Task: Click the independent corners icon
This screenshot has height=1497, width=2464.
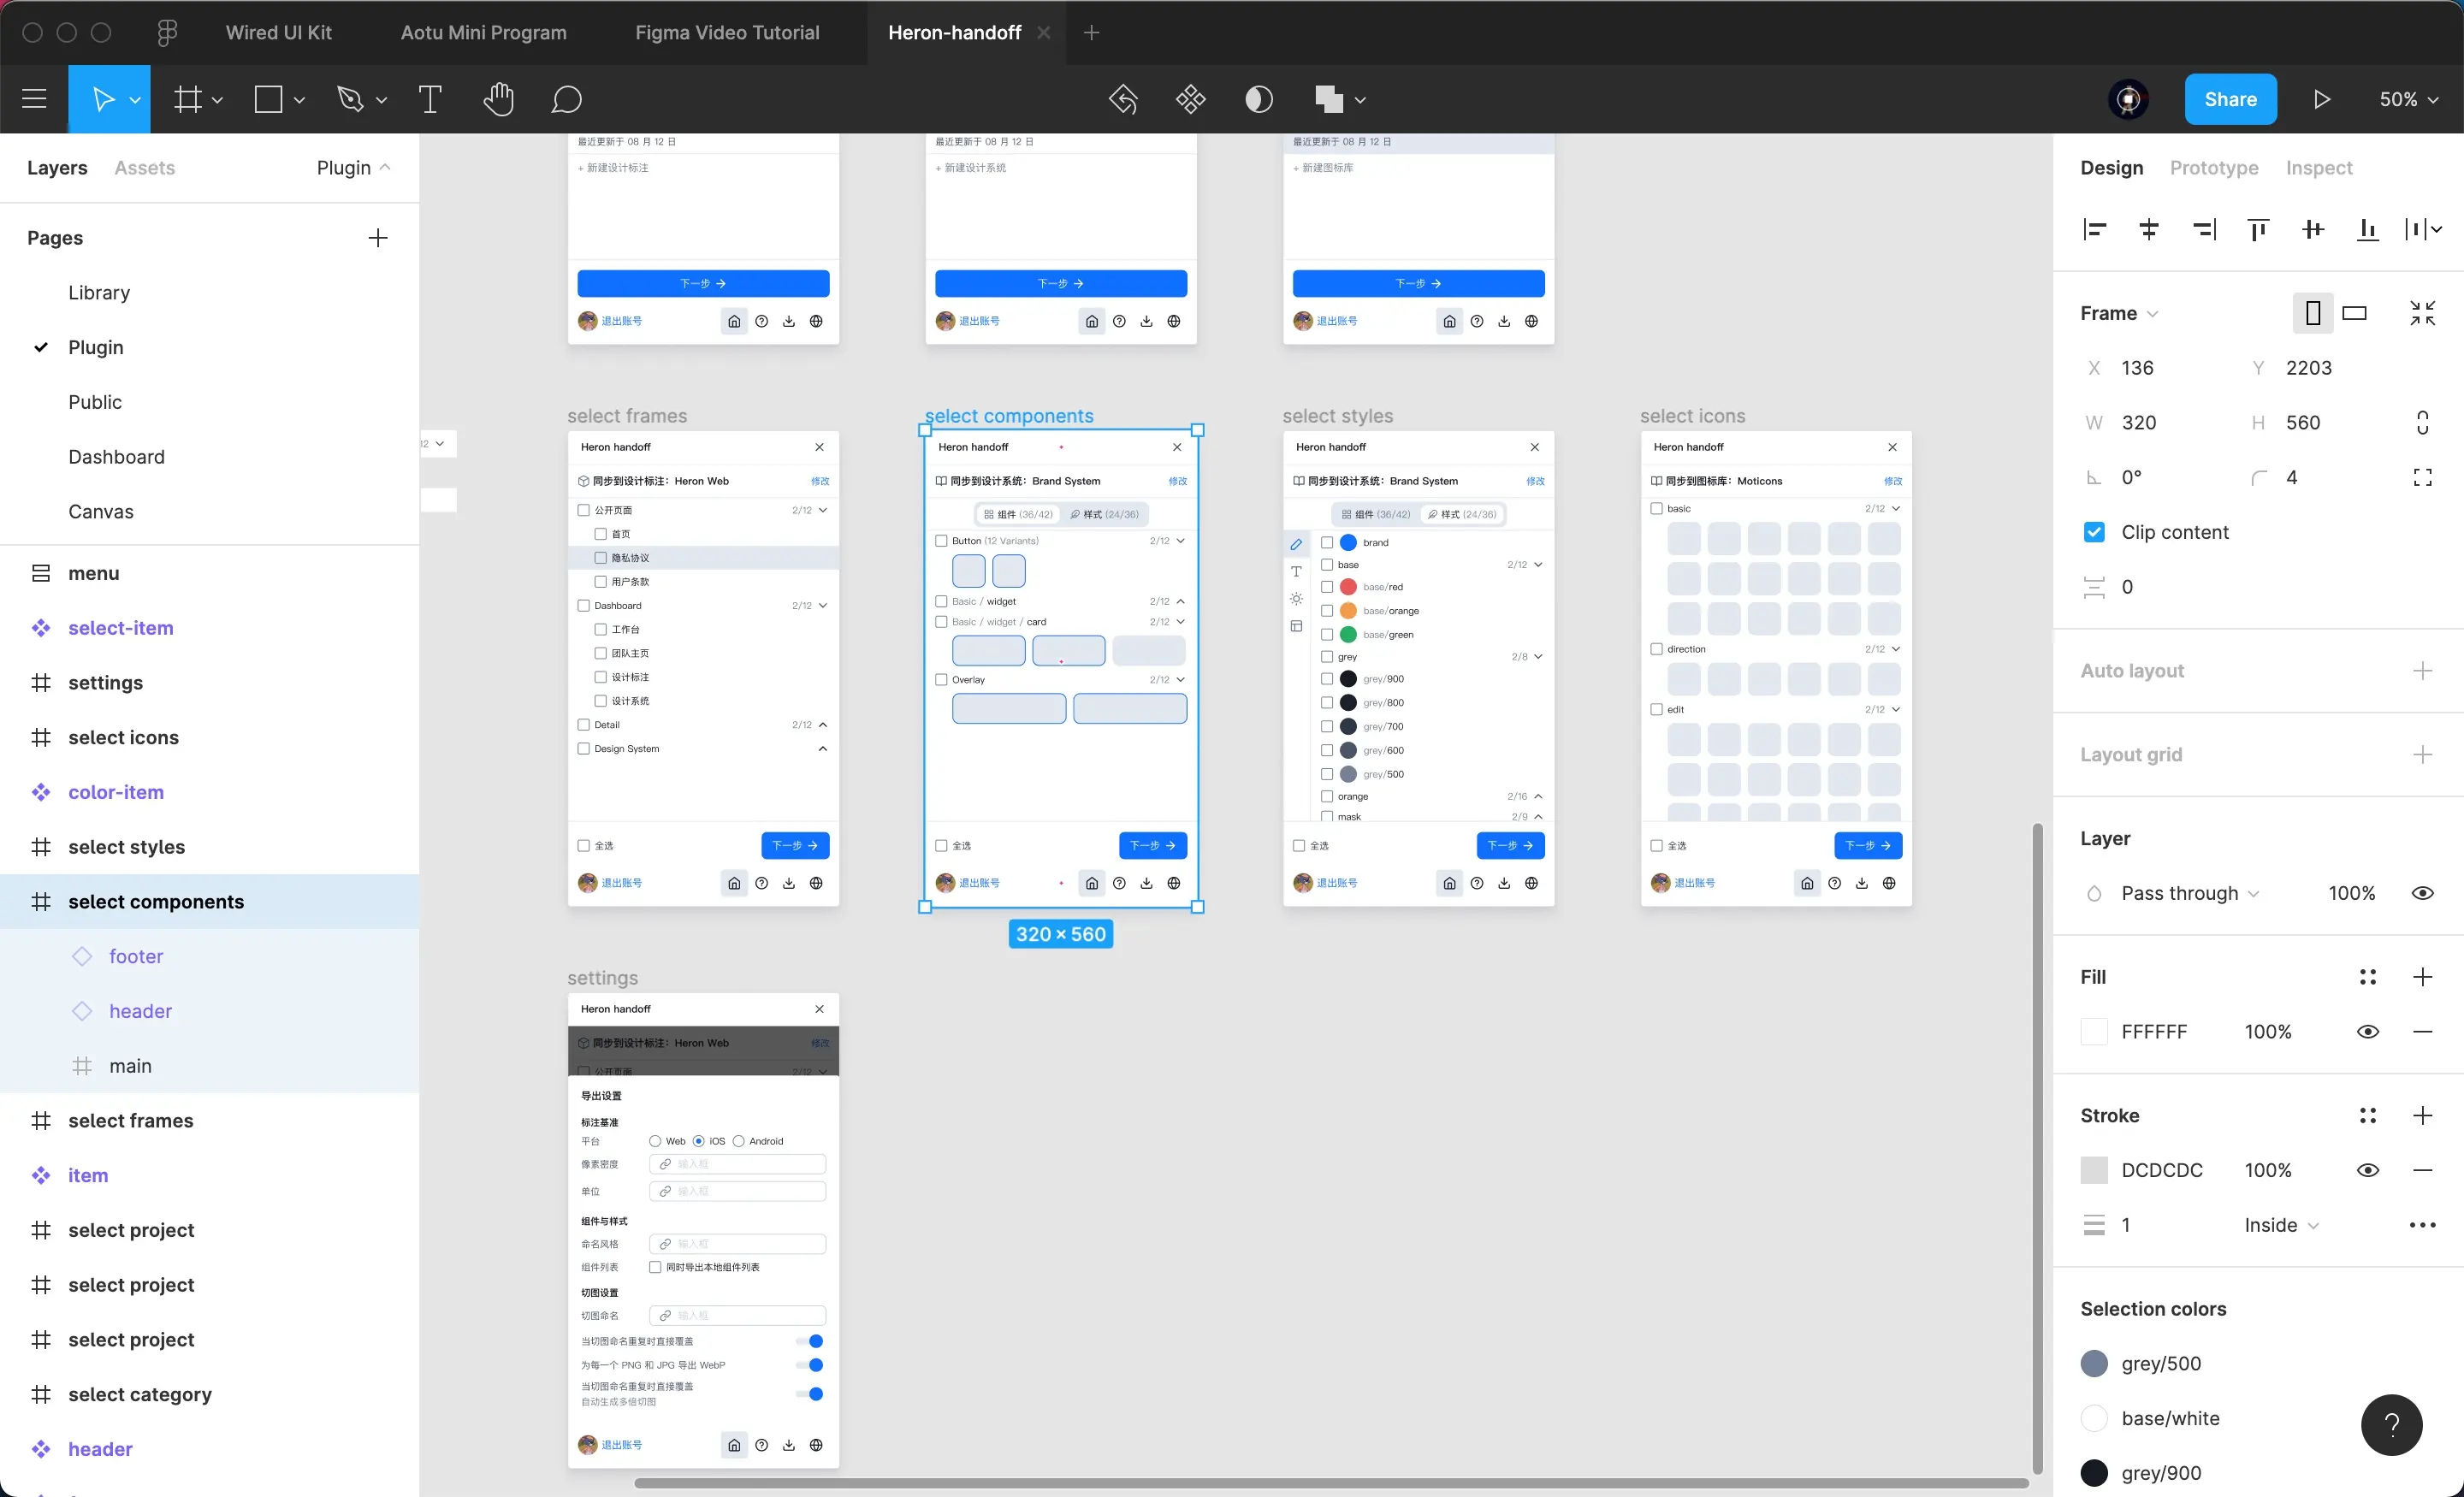Action: (x=2422, y=478)
